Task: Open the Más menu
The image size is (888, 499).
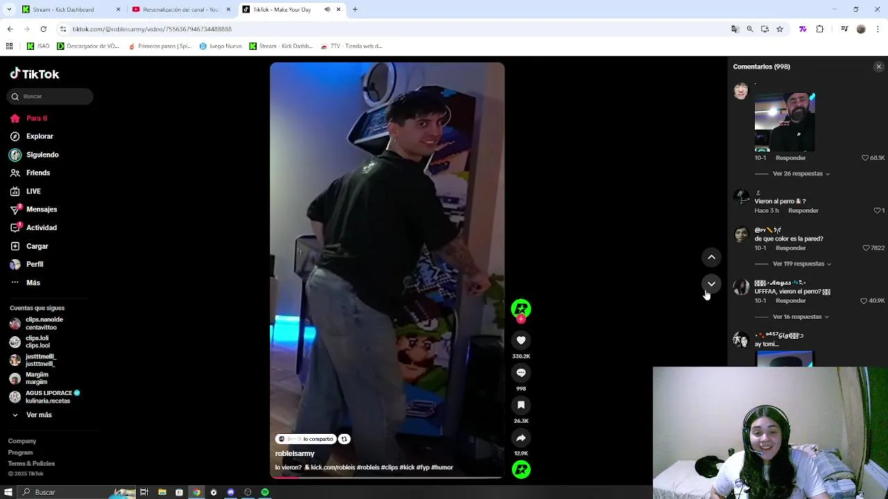Action: [25, 283]
